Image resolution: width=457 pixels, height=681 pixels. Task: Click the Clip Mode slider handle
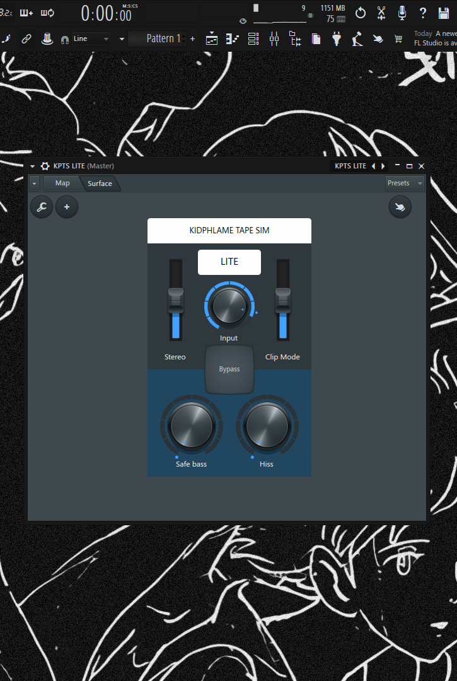click(x=283, y=301)
